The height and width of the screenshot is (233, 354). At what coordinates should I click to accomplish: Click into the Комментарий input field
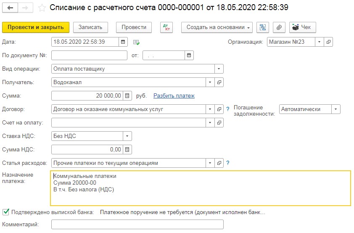pyautogui.click(x=137, y=225)
